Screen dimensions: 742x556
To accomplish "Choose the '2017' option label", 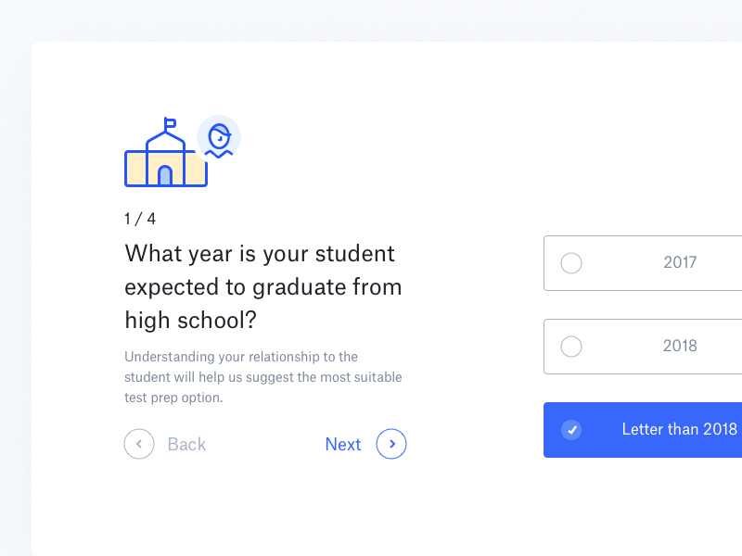I will pos(680,262).
